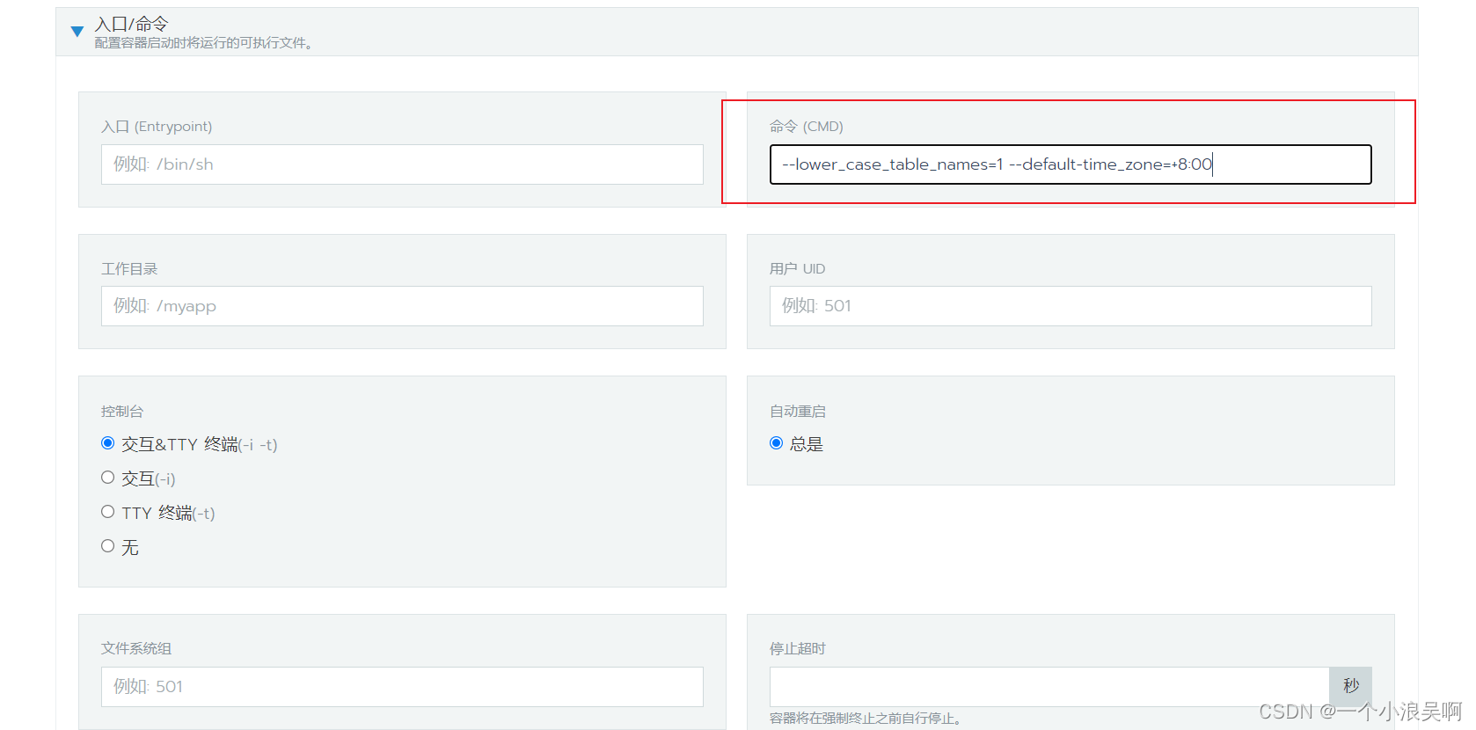
Task: Select the 交互(-i) radio option
Action: 108,478
